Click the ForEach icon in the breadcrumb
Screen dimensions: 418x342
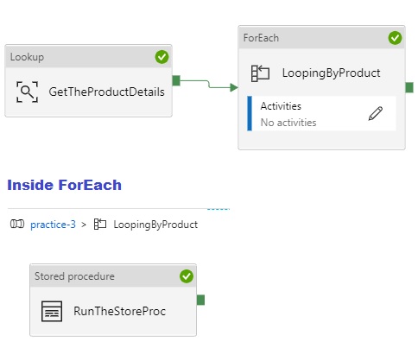tap(100, 224)
